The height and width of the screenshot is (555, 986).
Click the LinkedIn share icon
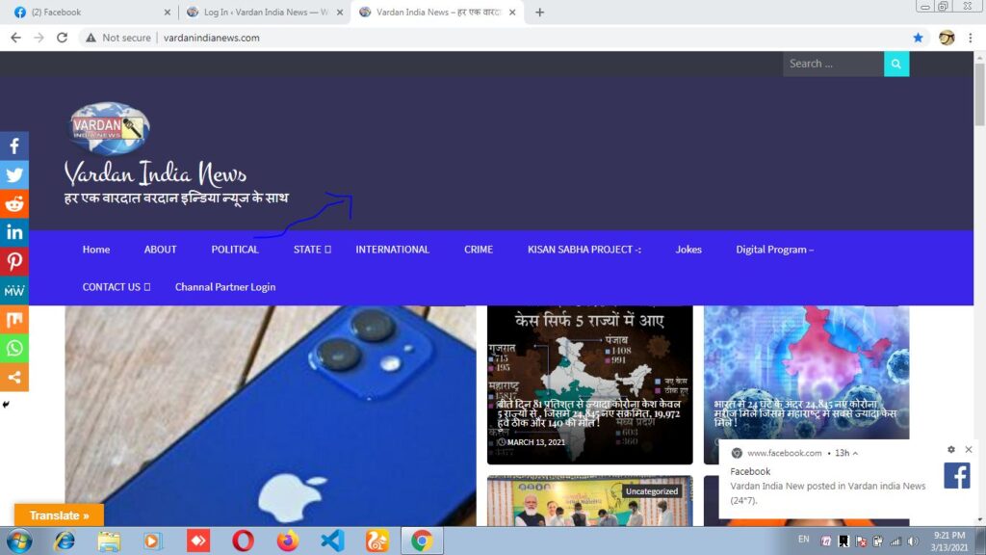point(13,233)
